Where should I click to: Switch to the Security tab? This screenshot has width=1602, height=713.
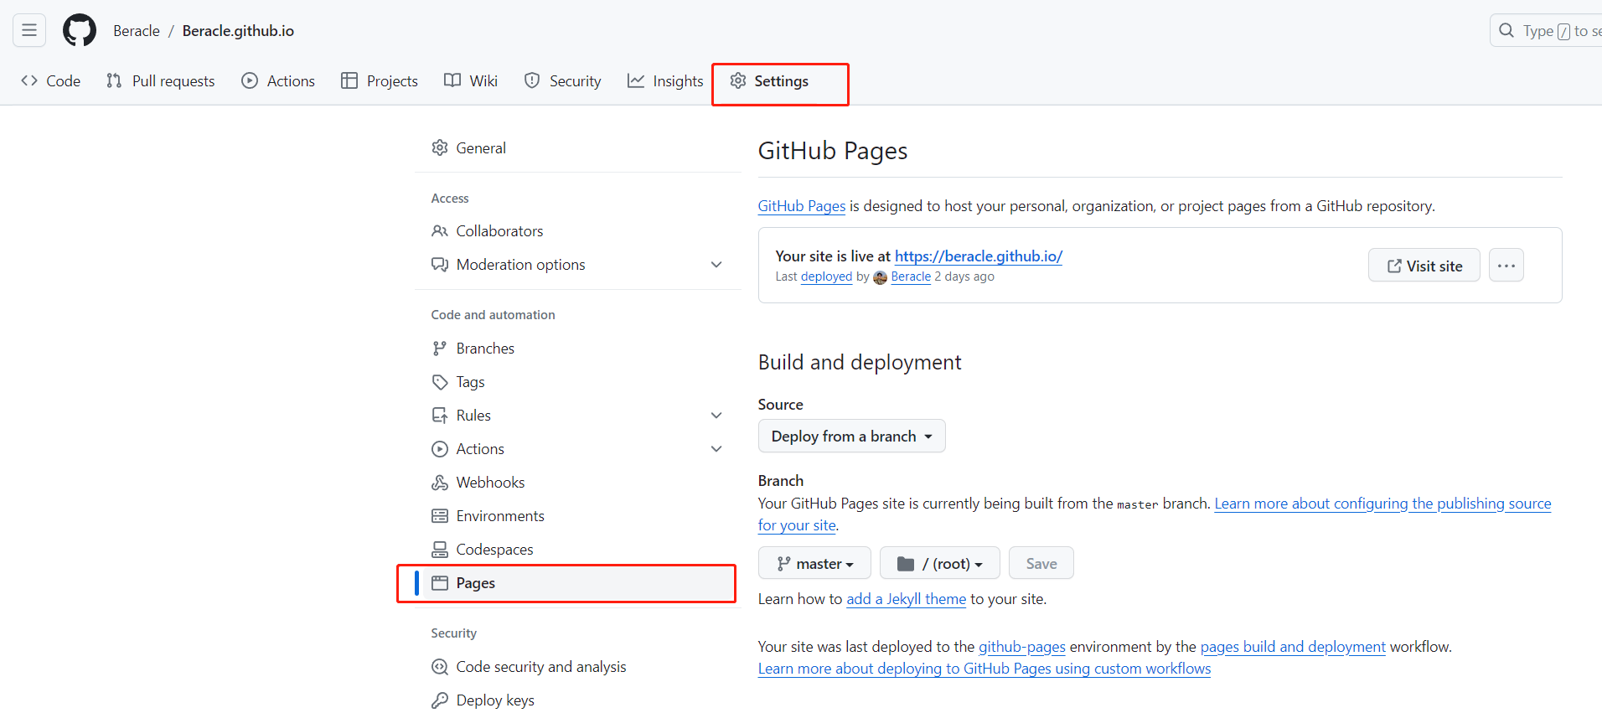(x=563, y=81)
